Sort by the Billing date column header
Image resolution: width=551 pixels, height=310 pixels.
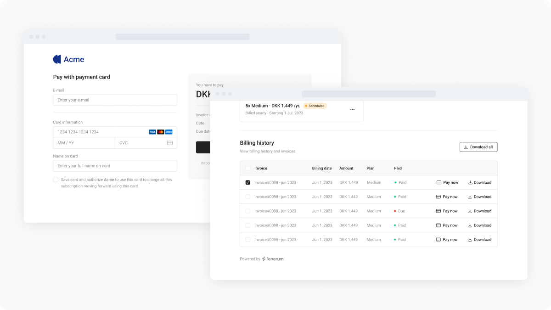click(x=321, y=169)
